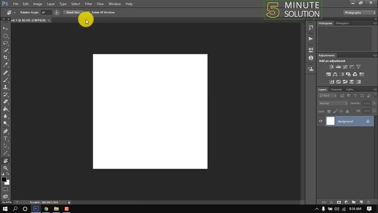
Task: Click the background color swatch
Action: point(7,182)
